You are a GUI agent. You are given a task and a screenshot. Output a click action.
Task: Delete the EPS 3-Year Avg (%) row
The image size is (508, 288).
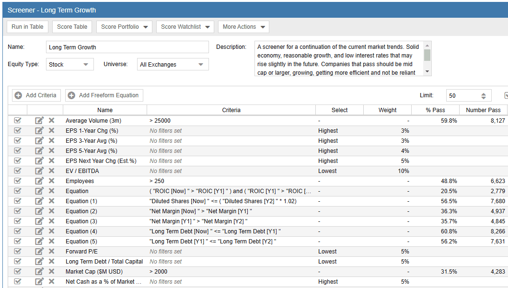click(x=51, y=140)
